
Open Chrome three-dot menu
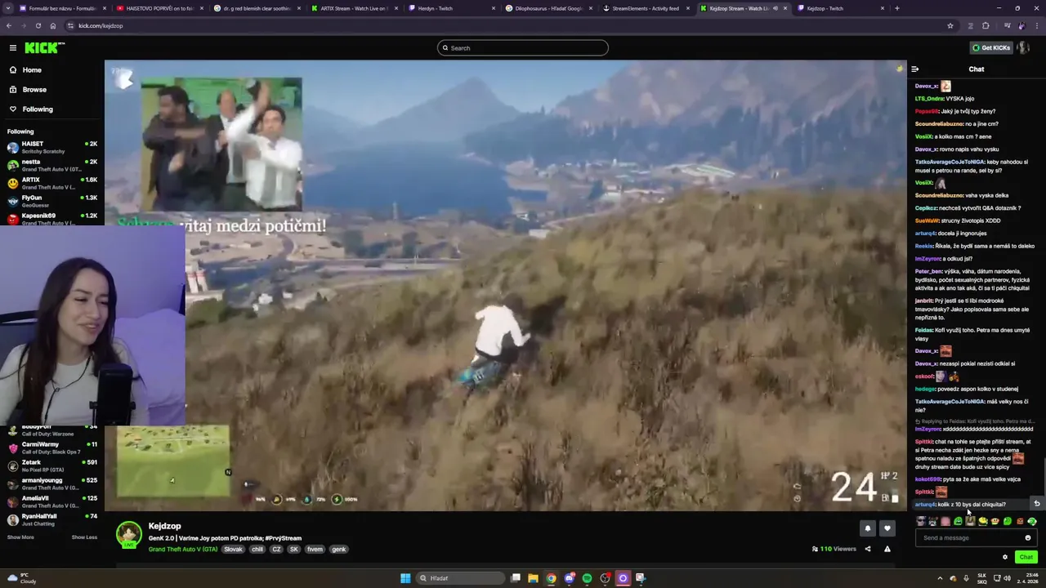point(1036,26)
